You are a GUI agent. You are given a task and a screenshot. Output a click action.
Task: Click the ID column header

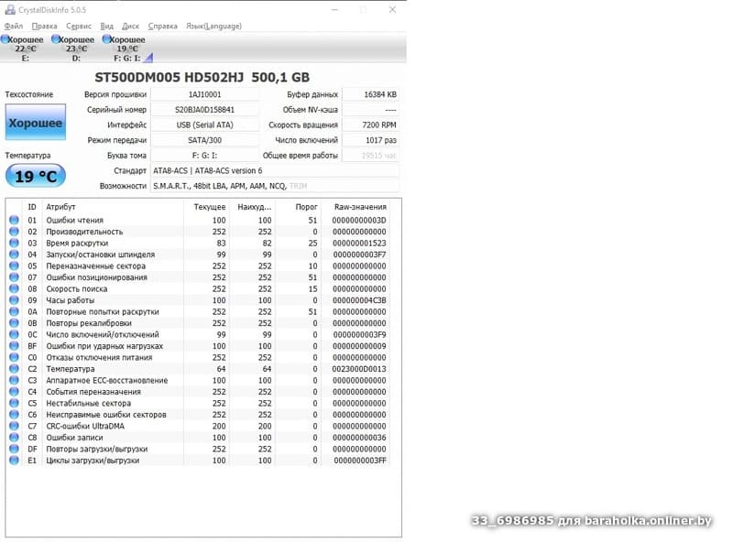32,207
